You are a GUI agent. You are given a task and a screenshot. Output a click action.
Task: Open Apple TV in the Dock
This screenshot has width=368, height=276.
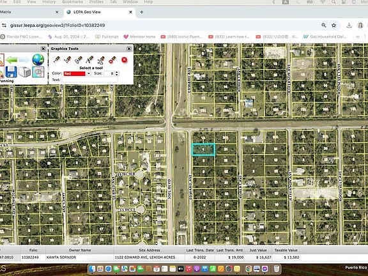point(181,268)
